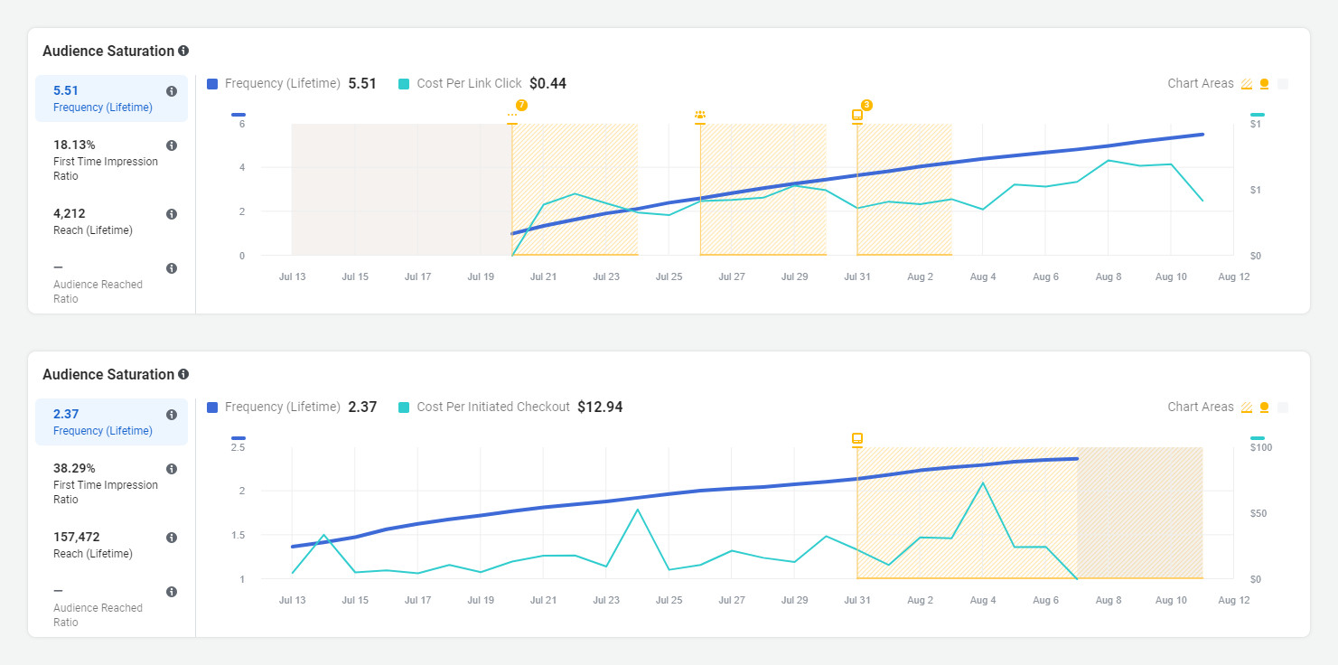
Task: Select the 5.51 Frequency (Lifetime) metric
Action: click(x=104, y=98)
